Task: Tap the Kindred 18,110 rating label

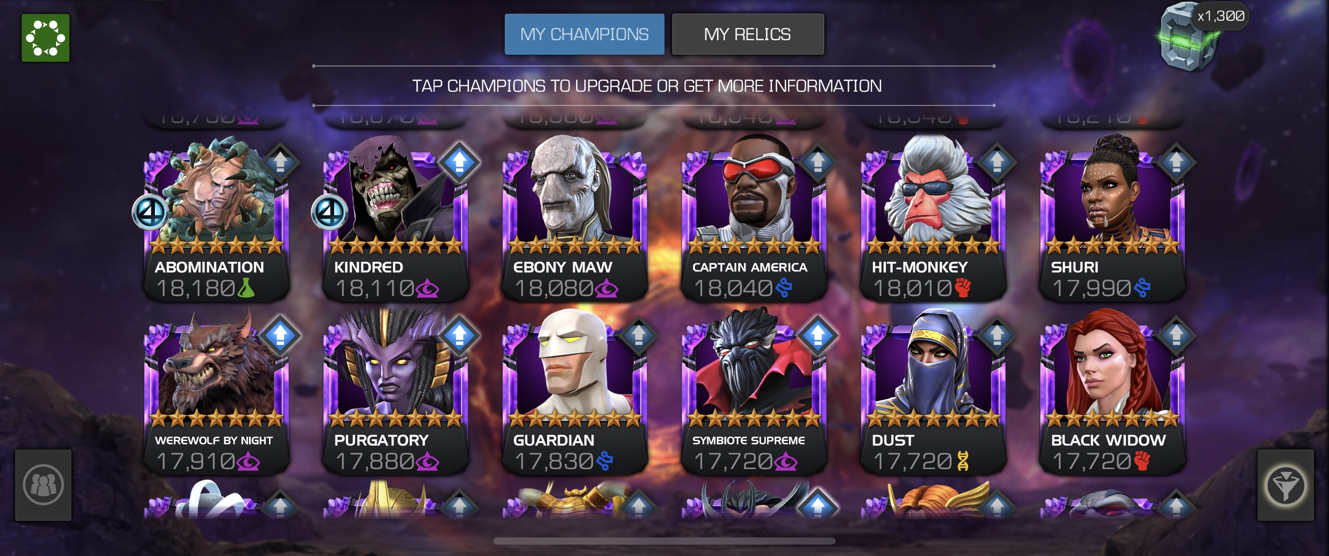Action: click(387, 288)
